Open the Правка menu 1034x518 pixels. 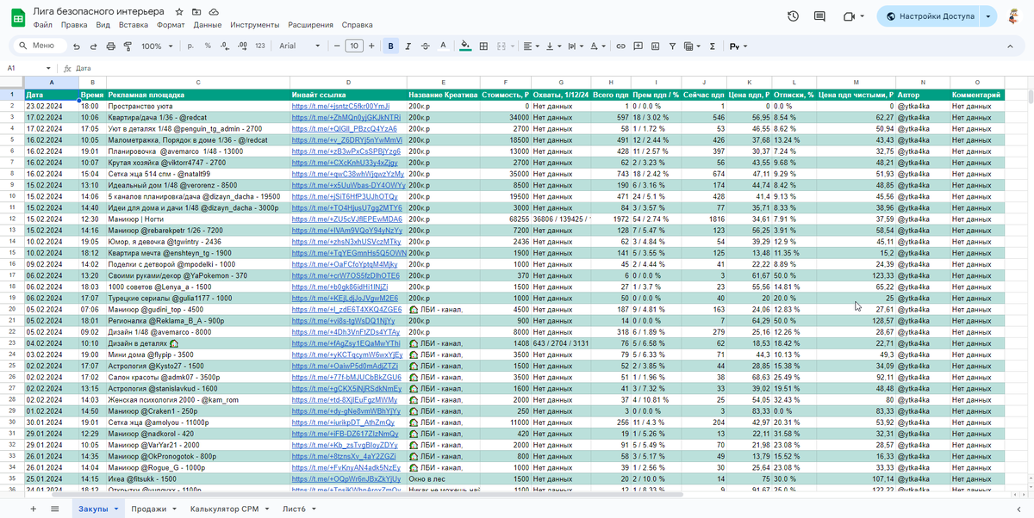74,25
